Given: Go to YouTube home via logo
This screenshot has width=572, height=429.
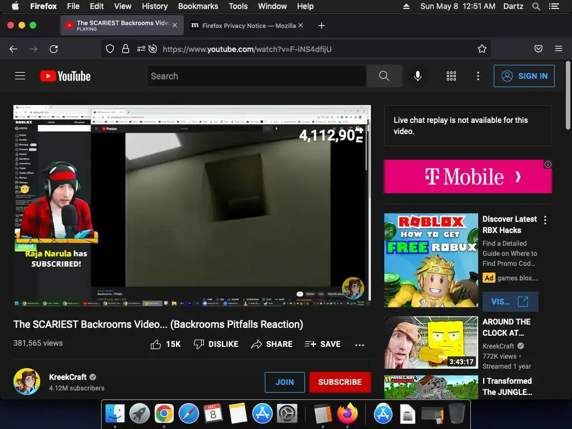Looking at the screenshot, I should tap(65, 76).
